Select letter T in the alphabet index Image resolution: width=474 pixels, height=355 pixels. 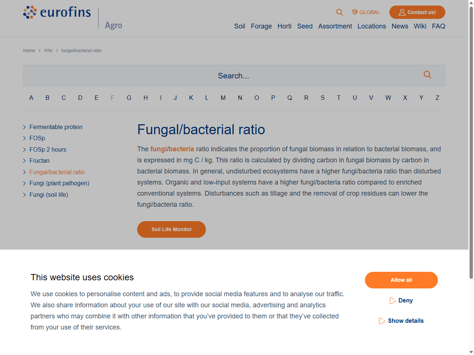[x=338, y=98]
